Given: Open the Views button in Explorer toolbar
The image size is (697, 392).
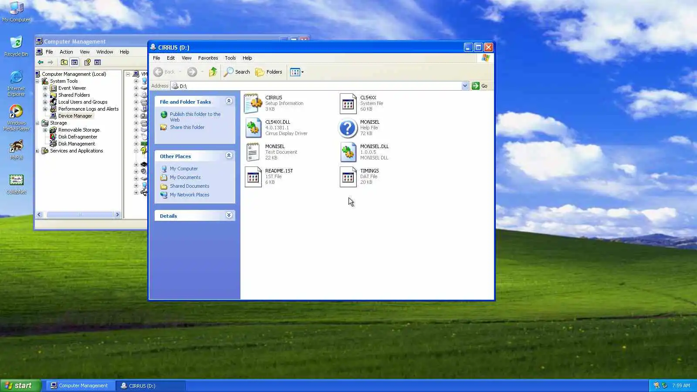Looking at the screenshot, I should click(297, 72).
